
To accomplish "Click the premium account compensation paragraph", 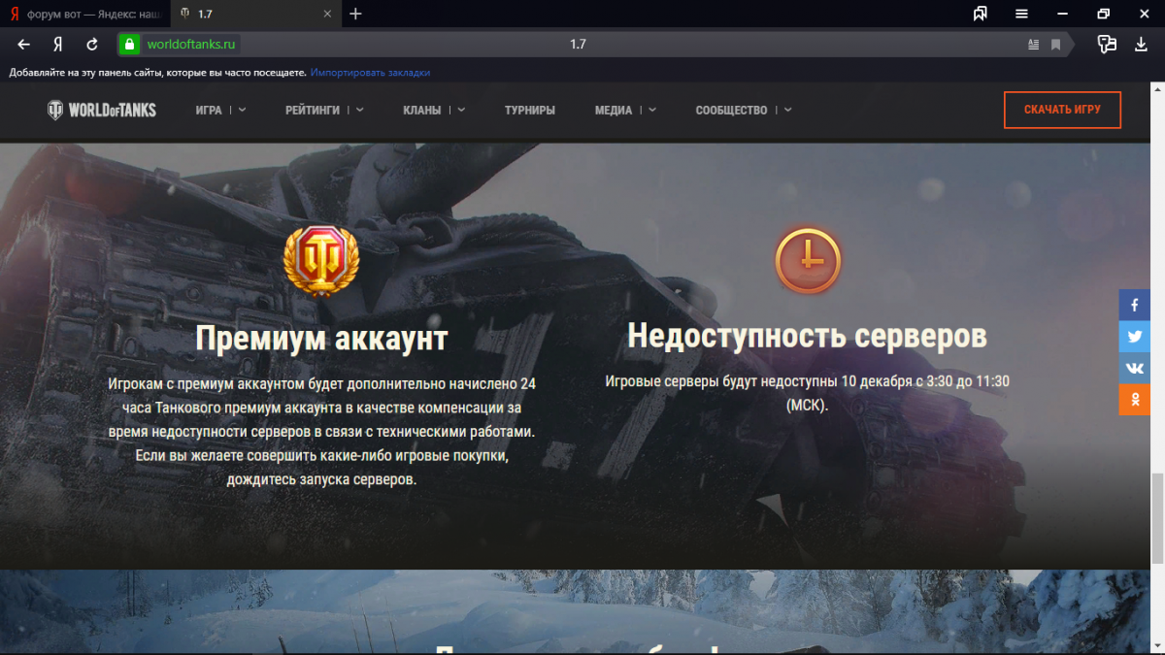I will [x=321, y=431].
